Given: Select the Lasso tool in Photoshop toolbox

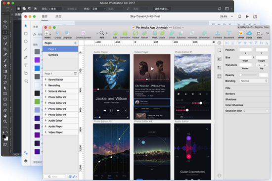Looking at the screenshot, I should tap(5, 38).
